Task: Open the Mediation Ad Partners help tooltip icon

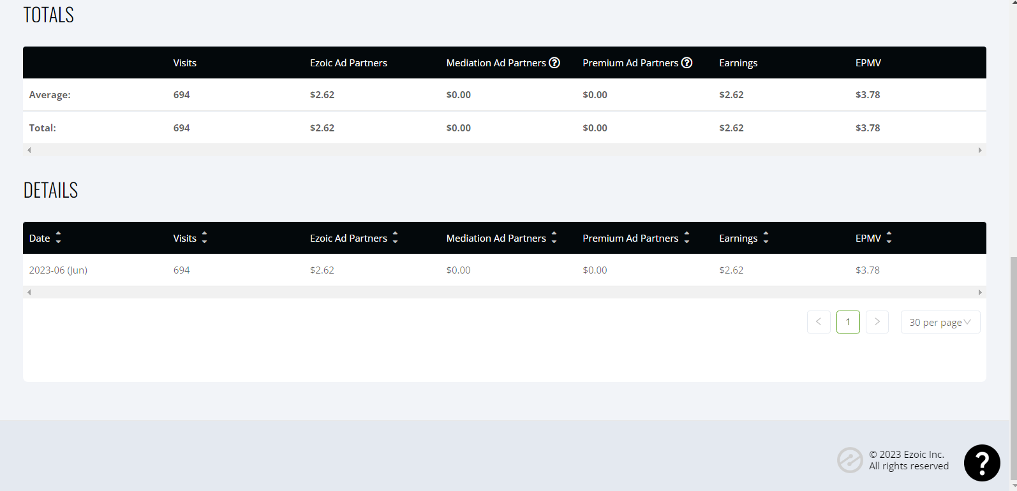Action: (x=554, y=62)
